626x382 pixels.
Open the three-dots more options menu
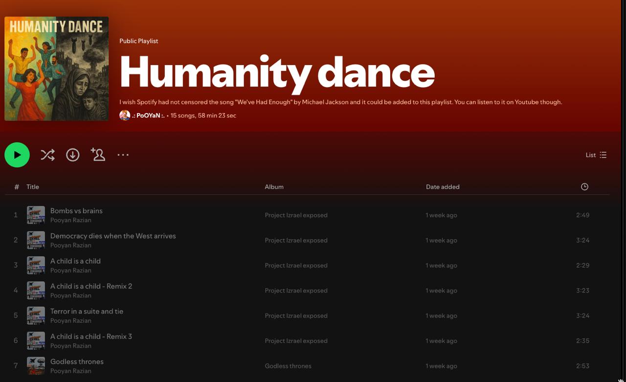click(x=123, y=155)
